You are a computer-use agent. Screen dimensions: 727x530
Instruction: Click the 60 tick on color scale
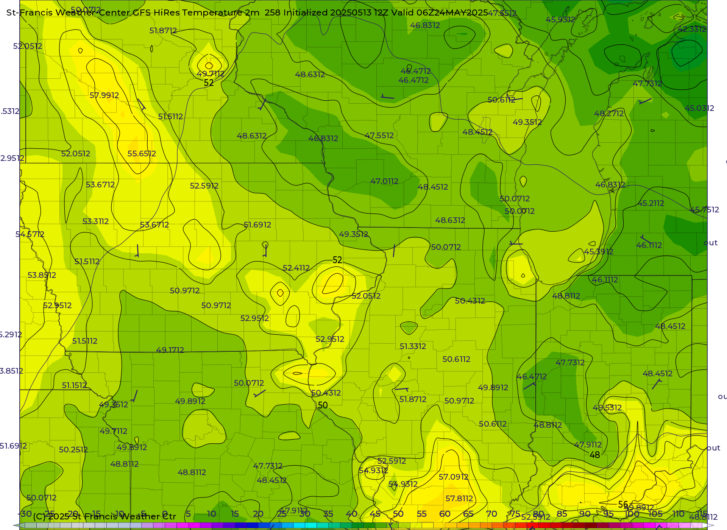click(x=445, y=514)
